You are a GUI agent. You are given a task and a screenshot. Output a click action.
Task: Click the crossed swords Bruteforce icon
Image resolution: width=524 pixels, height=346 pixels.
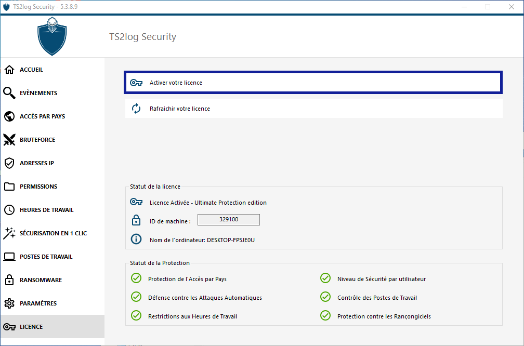tap(9, 140)
